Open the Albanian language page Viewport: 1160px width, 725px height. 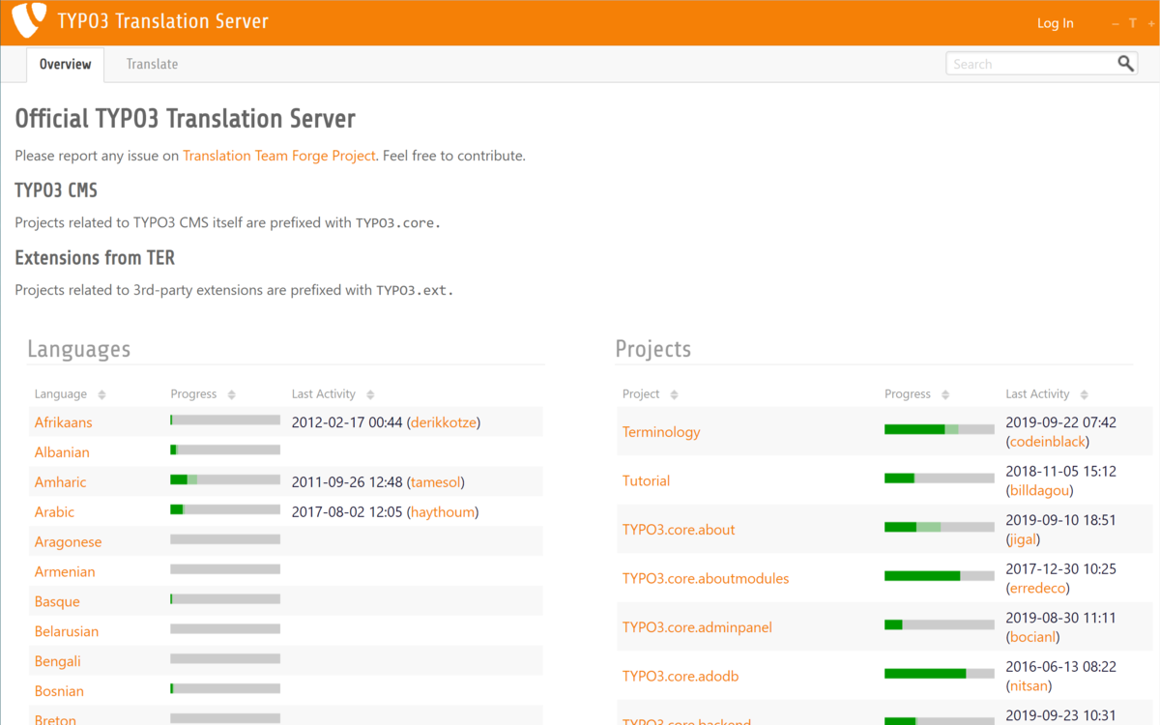[x=62, y=452]
